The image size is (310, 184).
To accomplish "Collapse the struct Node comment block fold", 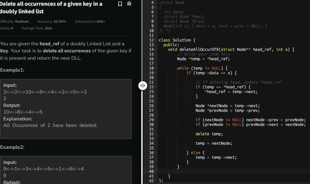I will point(155,7).
